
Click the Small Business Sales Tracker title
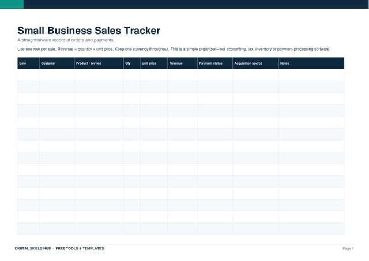(x=89, y=31)
